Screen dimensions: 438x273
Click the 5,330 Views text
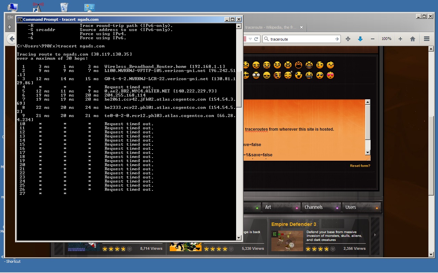(x=253, y=248)
